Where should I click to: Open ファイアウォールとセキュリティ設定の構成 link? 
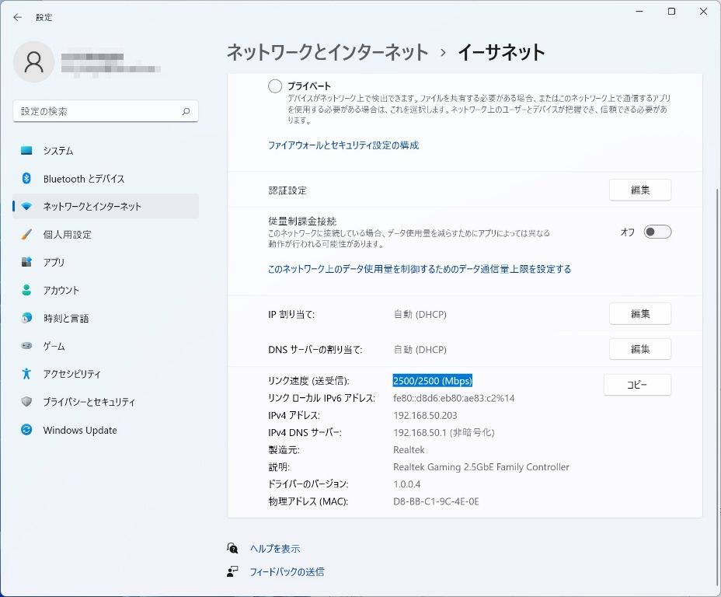coord(343,145)
